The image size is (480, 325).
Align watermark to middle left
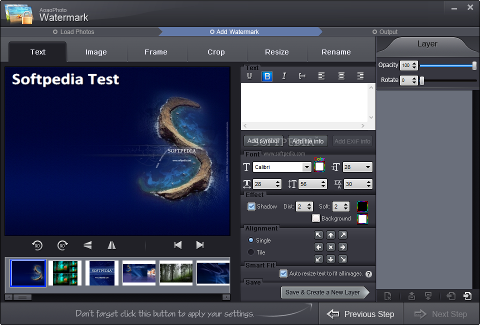tap(318, 247)
